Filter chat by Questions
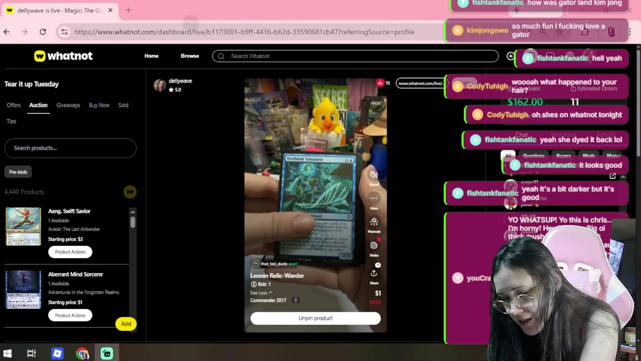 (533, 155)
